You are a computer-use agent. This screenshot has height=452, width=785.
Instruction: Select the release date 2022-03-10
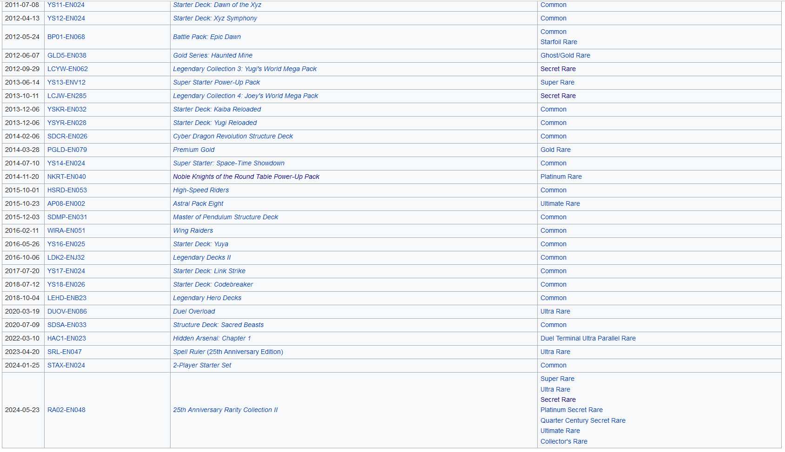tap(22, 338)
